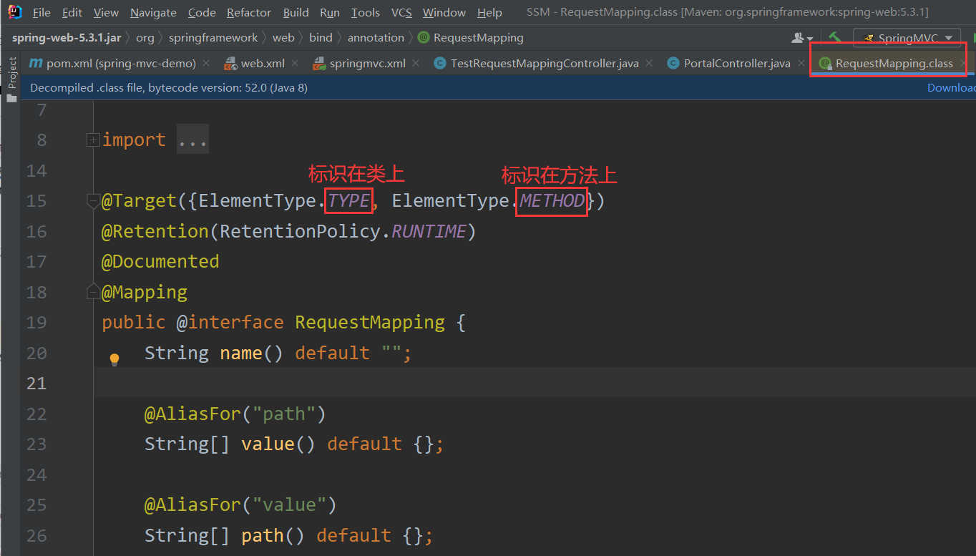
Task: Click the web.xml file type icon
Action: pyautogui.click(x=230, y=64)
